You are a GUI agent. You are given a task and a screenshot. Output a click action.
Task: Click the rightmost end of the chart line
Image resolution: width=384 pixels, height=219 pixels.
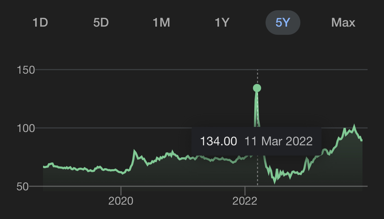362,140
